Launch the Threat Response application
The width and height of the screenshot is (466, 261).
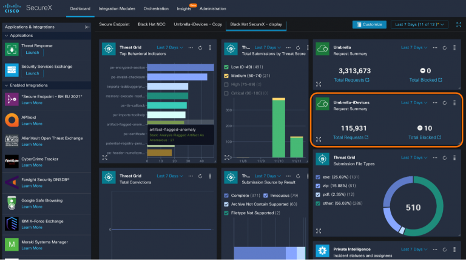(32, 53)
